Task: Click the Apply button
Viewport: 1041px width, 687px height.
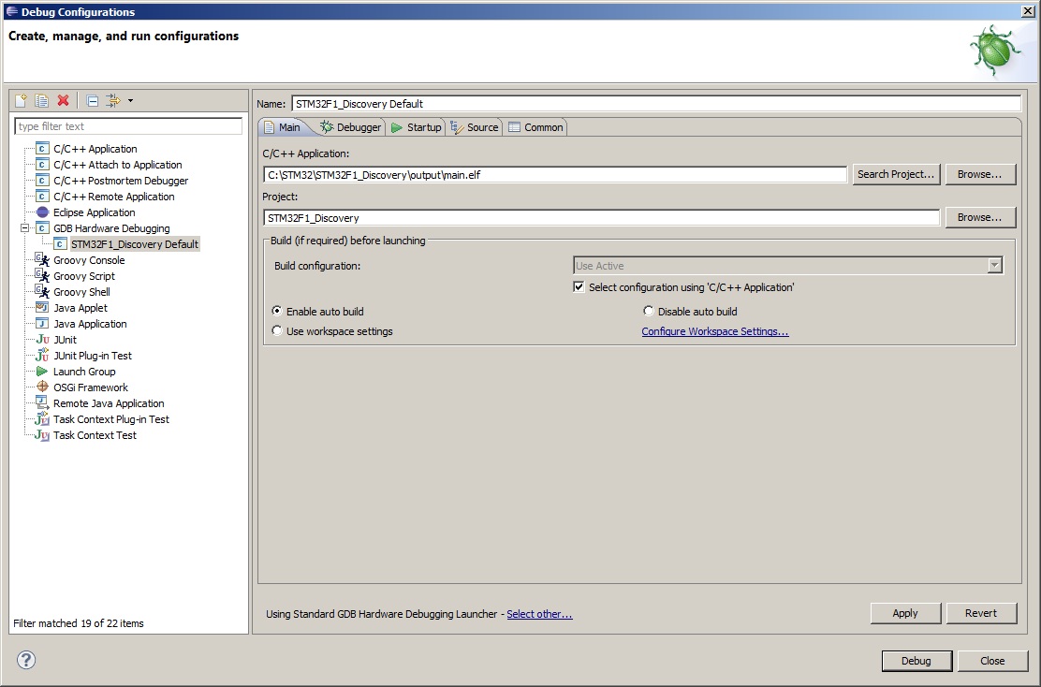Action: tap(905, 613)
